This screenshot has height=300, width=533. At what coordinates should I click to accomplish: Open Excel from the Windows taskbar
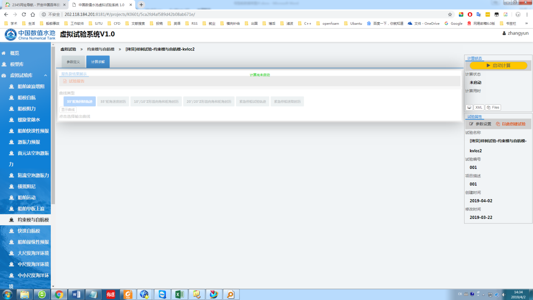(x=179, y=294)
